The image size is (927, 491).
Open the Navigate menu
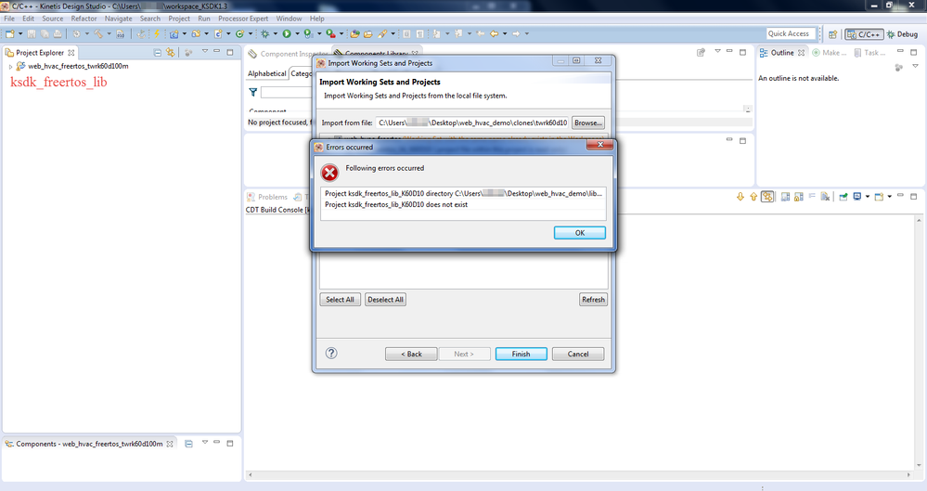pyautogui.click(x=118, y=19)
